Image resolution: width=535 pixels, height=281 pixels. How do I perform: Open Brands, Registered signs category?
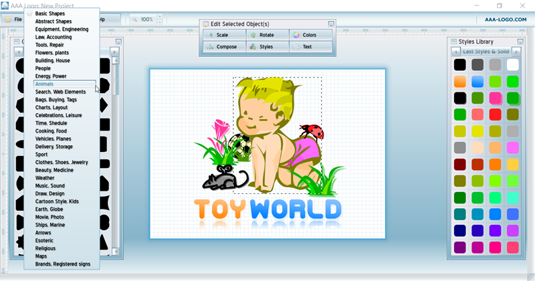63,264
